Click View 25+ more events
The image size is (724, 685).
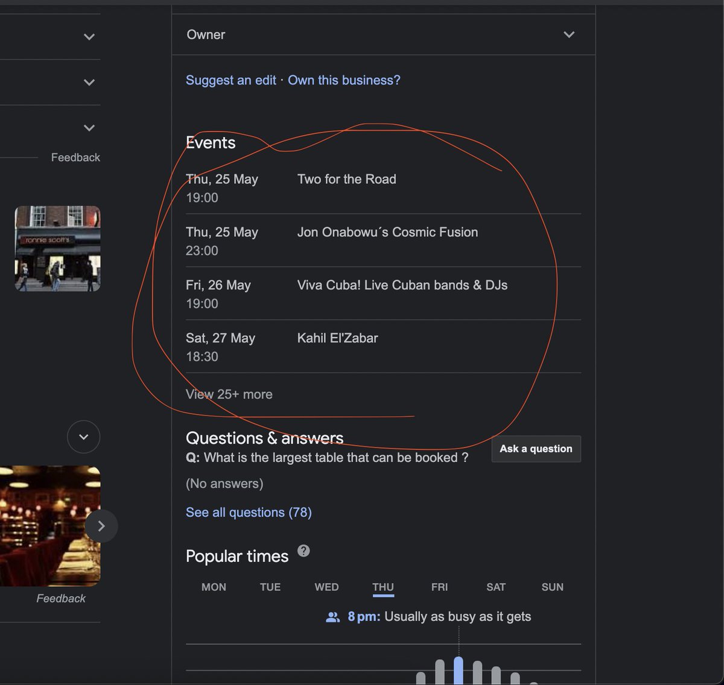click(x=229, y=394)
